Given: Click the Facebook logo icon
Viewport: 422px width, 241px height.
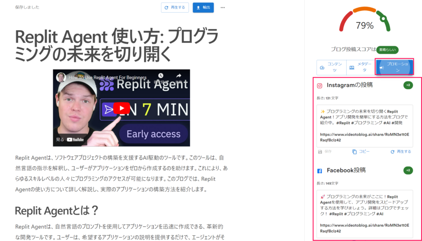Looking at the screenshot, I should click(319, 171).
